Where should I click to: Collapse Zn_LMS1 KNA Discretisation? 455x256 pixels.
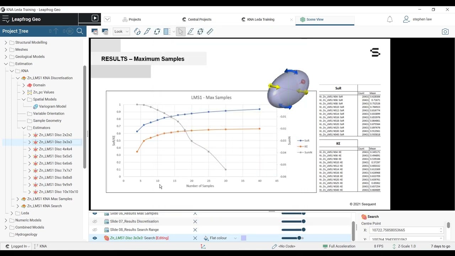tap(18, 78)
